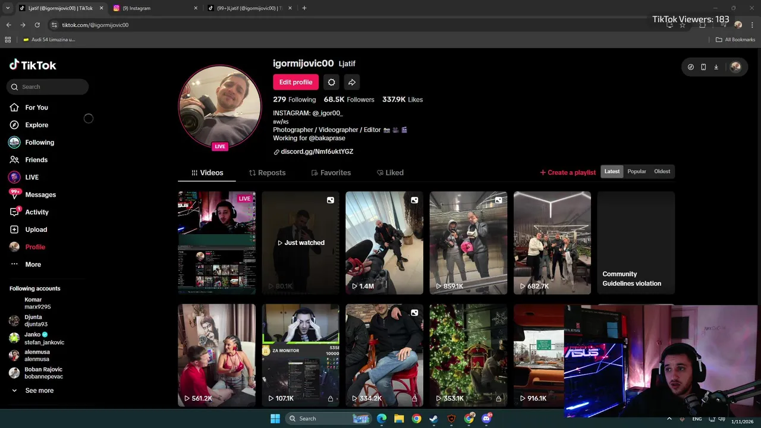This screenshot has height=428, width=761.
Task: Open the video with 682.7K views
Action: [x=552, y=243]
